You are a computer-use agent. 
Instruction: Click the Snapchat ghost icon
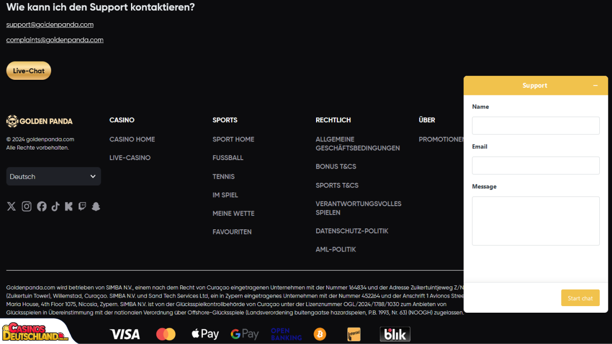click(x=96, y=206)
